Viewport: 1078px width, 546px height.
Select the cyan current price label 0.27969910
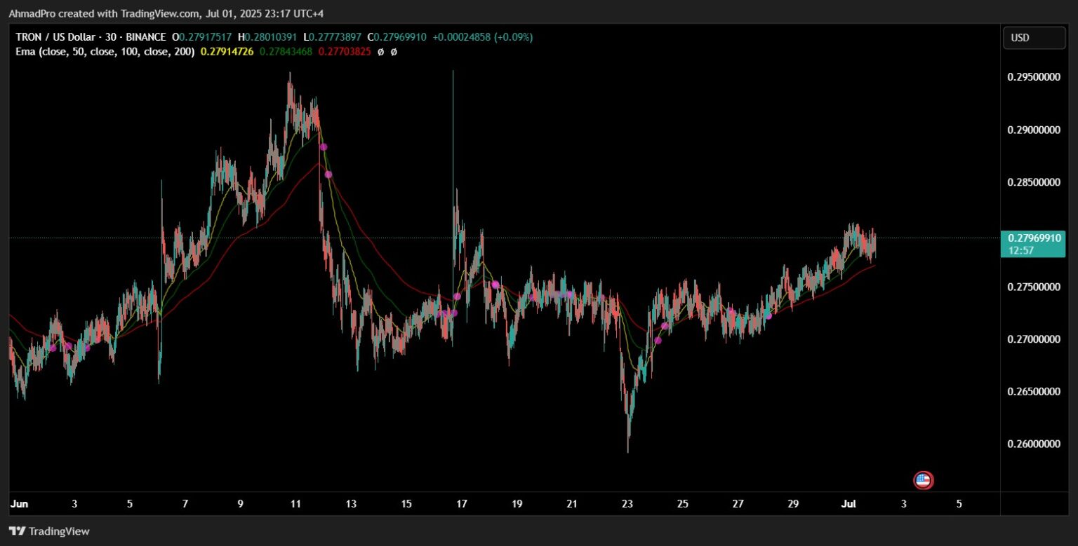1033,238
